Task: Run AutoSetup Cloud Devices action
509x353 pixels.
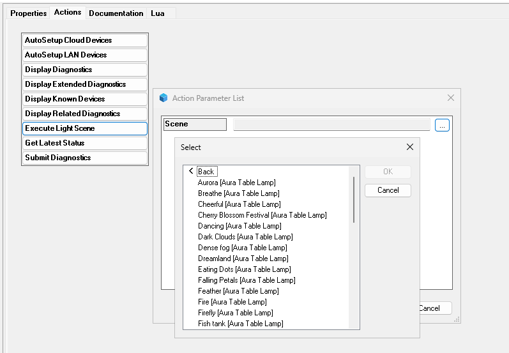Action: click(x=84, y=40)
